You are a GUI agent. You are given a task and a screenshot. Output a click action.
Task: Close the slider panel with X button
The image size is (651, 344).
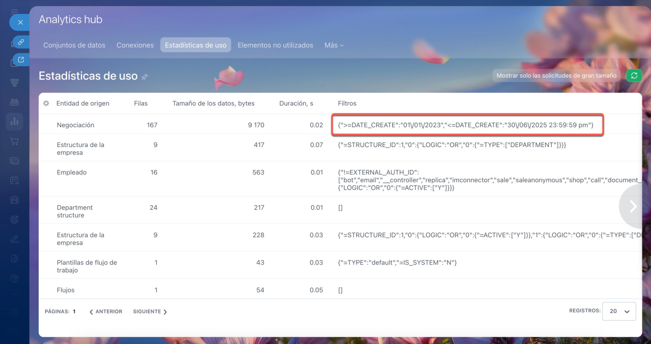(20, 22)
